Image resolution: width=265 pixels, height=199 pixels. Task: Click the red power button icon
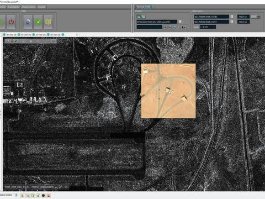(x=11, y=22)
